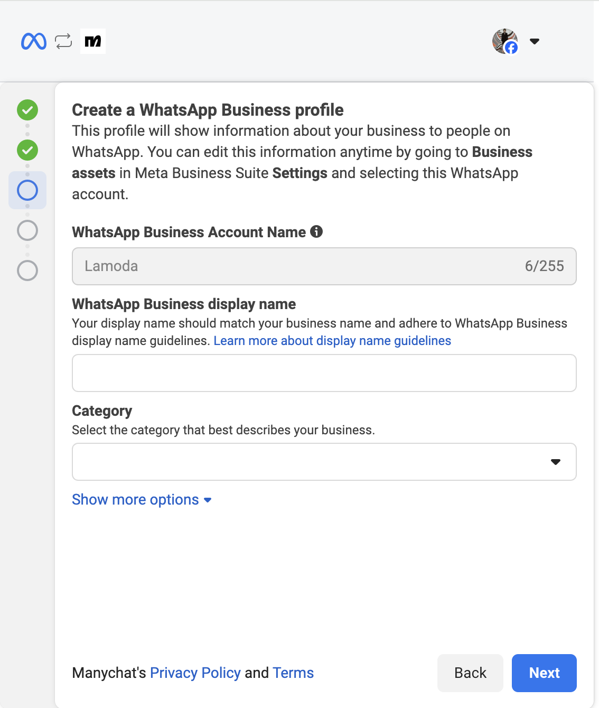Click info icon beside Account Name label
The width and height of the screenshot is (599, 708).
coord(316,231)
